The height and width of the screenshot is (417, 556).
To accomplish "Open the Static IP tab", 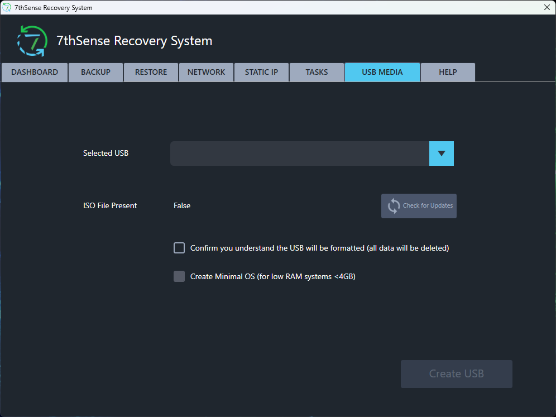I will tap(262, 73).
